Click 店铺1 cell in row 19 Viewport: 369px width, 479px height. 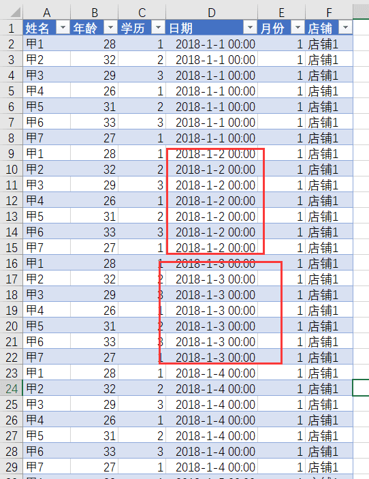(329, 310)
